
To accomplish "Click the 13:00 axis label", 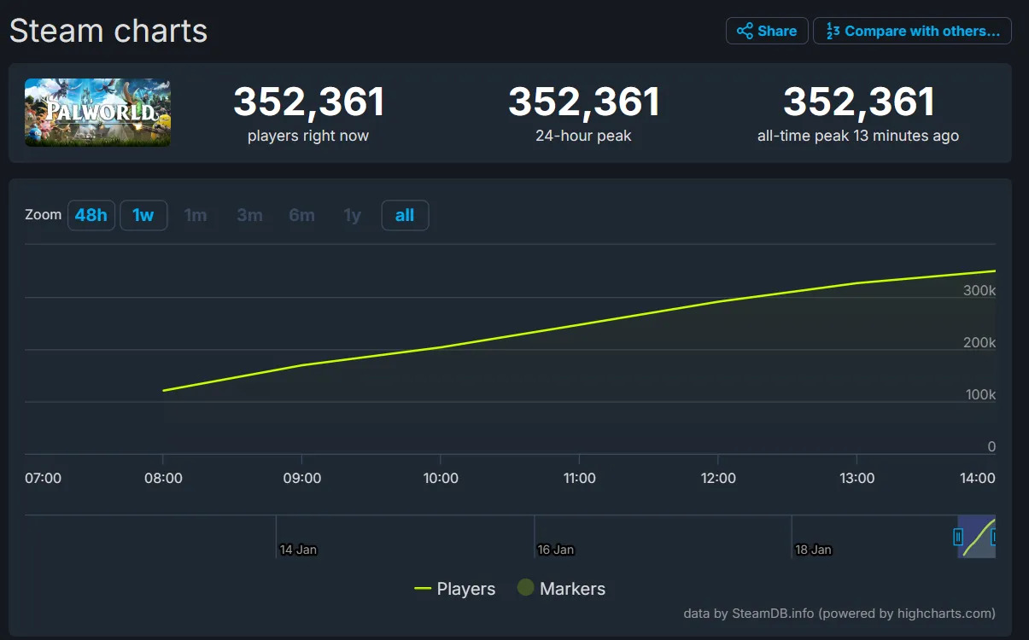I will pyautogui.click(x=857, y=478).
